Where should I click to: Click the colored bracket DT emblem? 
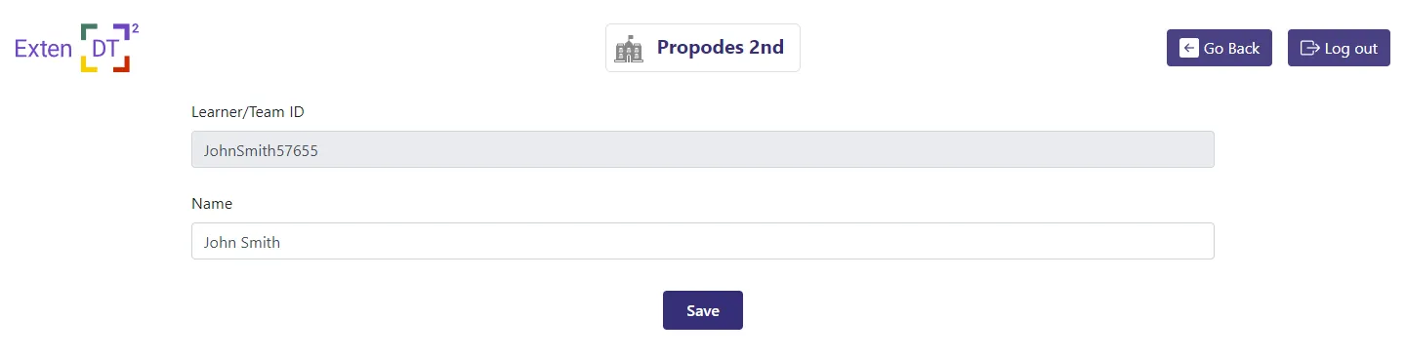coord(105,48)
